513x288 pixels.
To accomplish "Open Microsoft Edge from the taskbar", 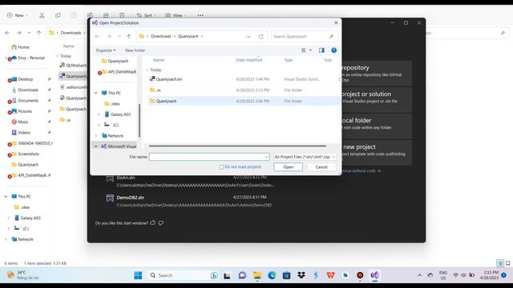I will click(x=272, y=275).
